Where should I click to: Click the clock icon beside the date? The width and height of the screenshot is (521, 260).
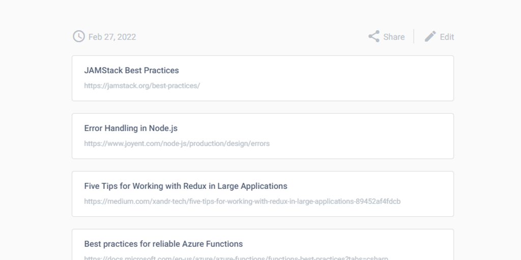[79, 37]
